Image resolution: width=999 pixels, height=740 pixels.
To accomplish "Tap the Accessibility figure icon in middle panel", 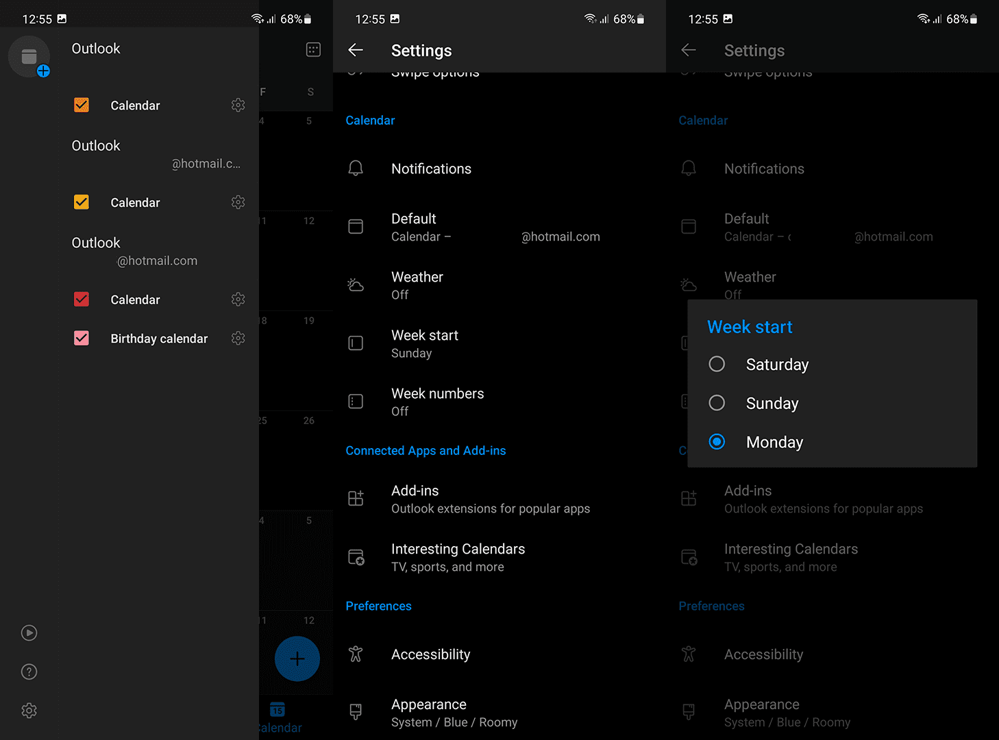I will point(356,654).
